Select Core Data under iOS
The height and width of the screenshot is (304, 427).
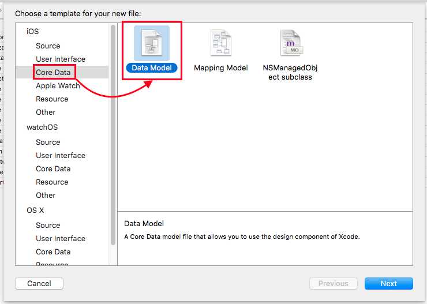click(x=53, y=72)
